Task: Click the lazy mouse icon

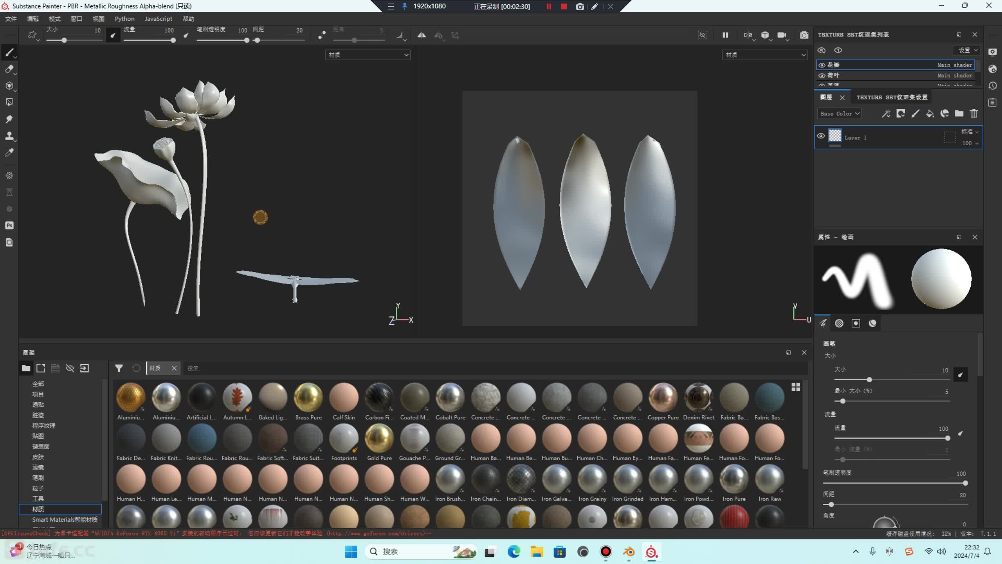Action: click(322, 35)
